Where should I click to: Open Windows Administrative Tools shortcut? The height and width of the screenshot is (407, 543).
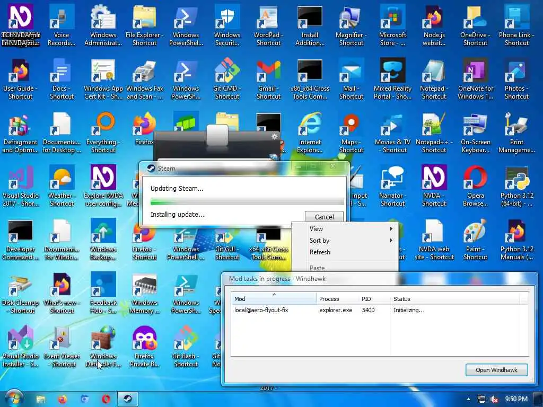point(103,25)
